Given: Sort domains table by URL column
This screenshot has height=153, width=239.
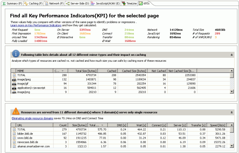Looking at the screenshot, I should point(34,125).
